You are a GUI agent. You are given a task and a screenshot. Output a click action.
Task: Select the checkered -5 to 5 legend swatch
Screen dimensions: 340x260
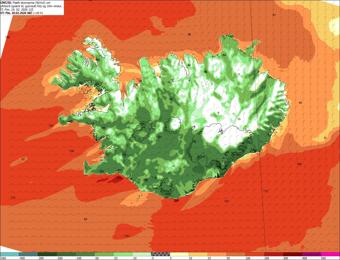[160, 254]
